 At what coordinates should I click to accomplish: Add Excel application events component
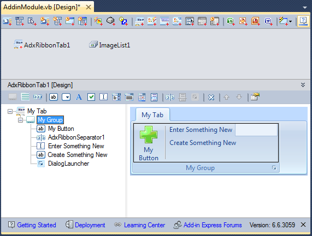(x=231, y=21)
